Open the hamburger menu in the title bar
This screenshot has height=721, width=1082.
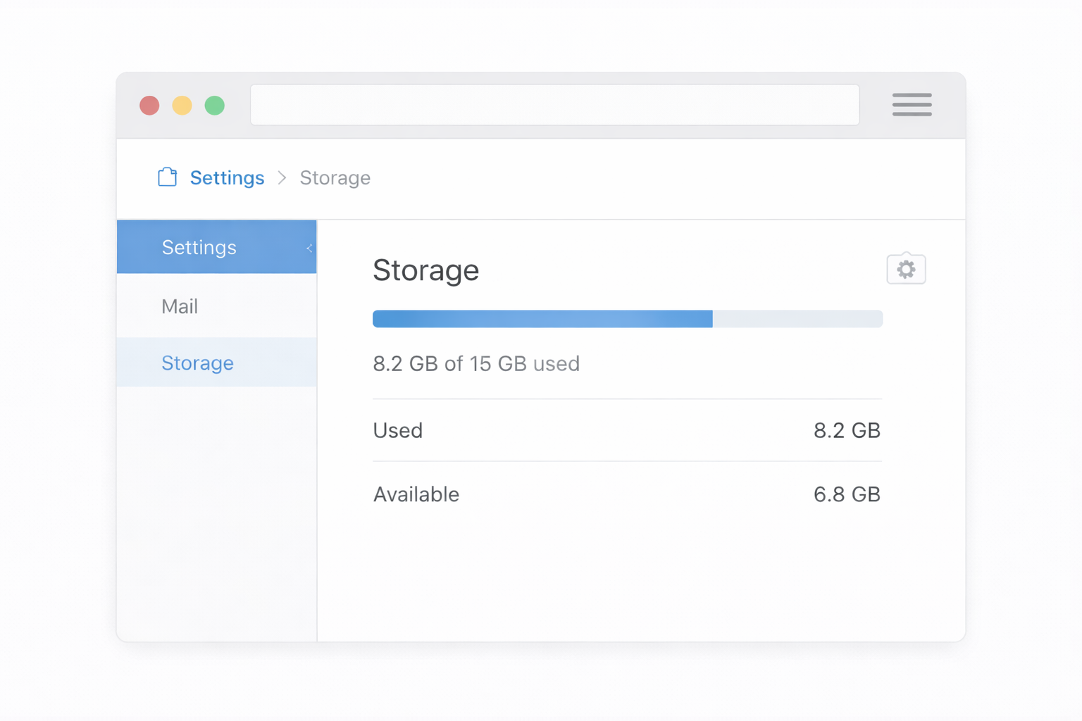[912, 105]
